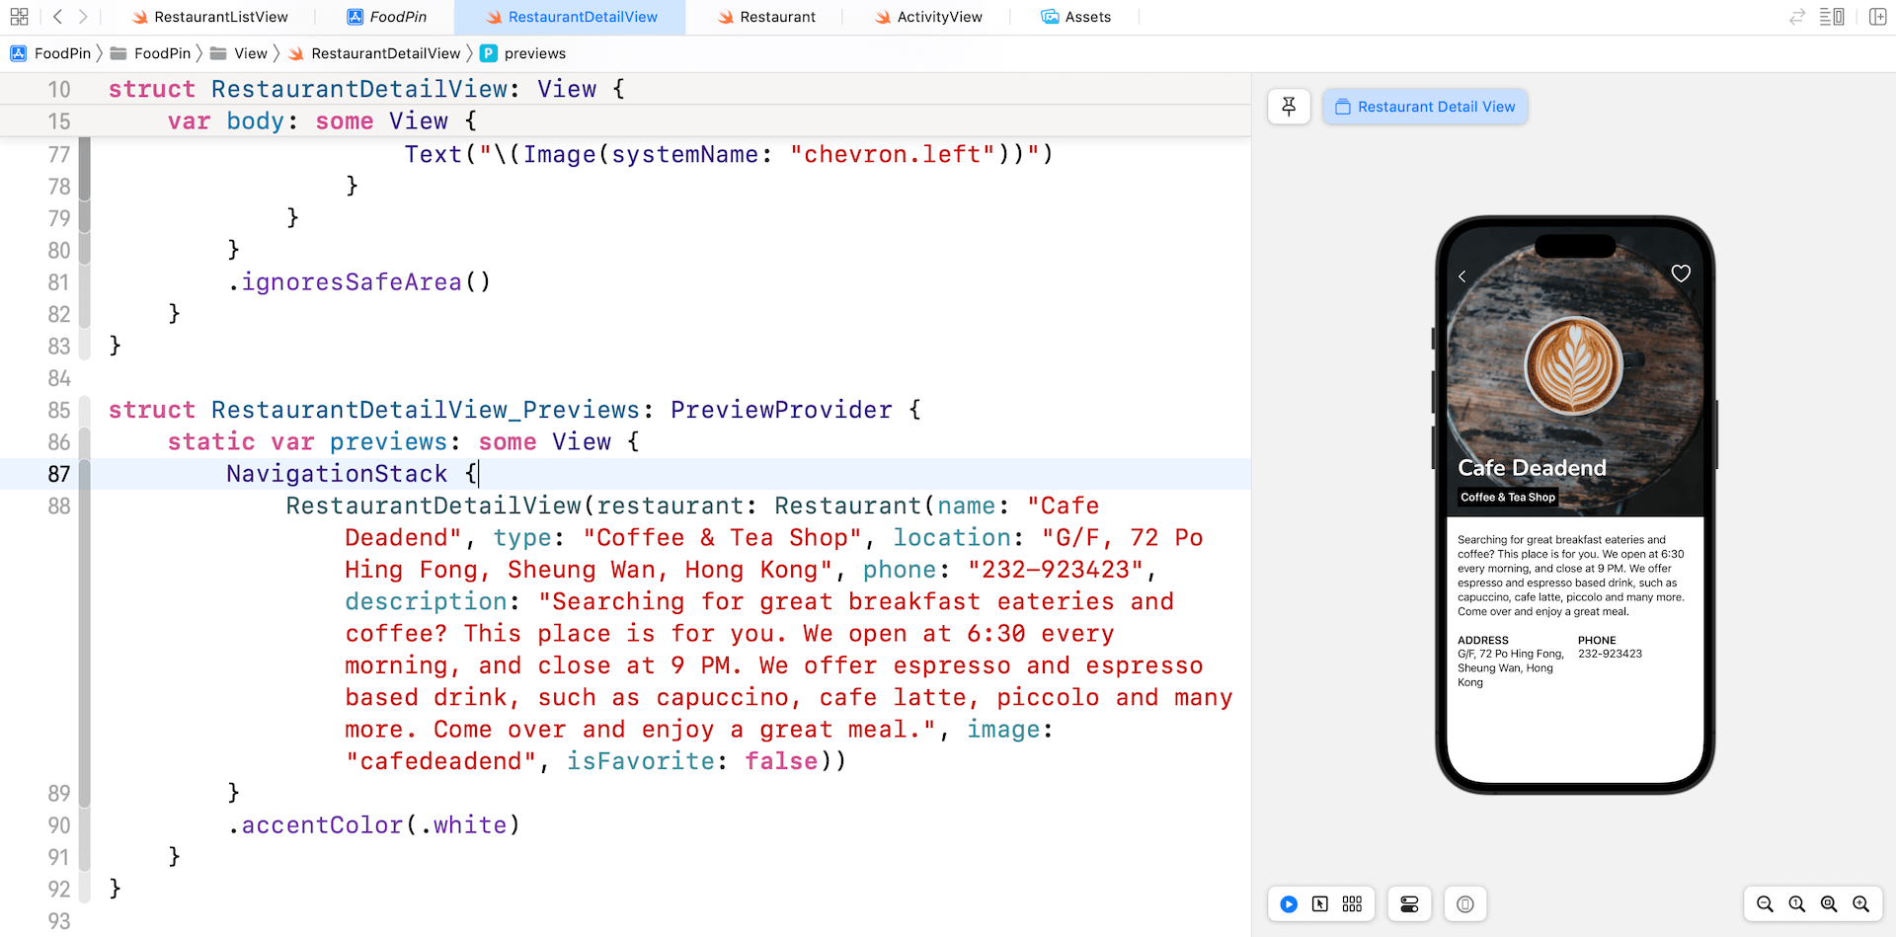The image size is (1896, 937).
Task: Add an editor on the right
Action: [1877, 17]
